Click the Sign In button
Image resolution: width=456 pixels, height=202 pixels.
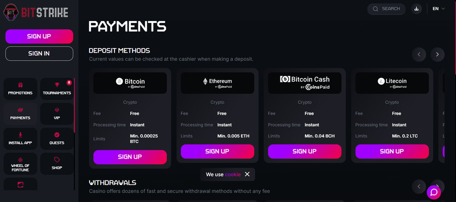pyautogui.click(x=39, y=53)
